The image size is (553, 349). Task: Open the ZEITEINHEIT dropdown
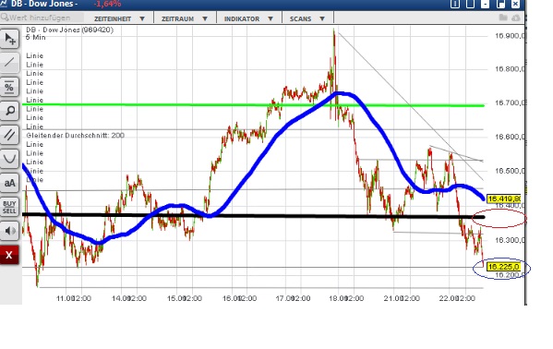point(119,18)
